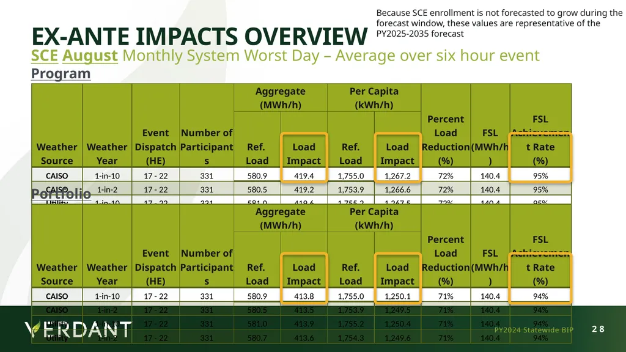
Task: Click Program table highlighted 1,267.2 per capita cell
Action: (397, 175)
